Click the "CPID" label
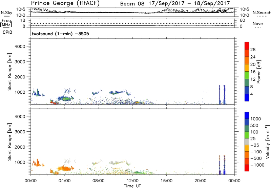This screenshot has height=188, width=271. point(7,32)
